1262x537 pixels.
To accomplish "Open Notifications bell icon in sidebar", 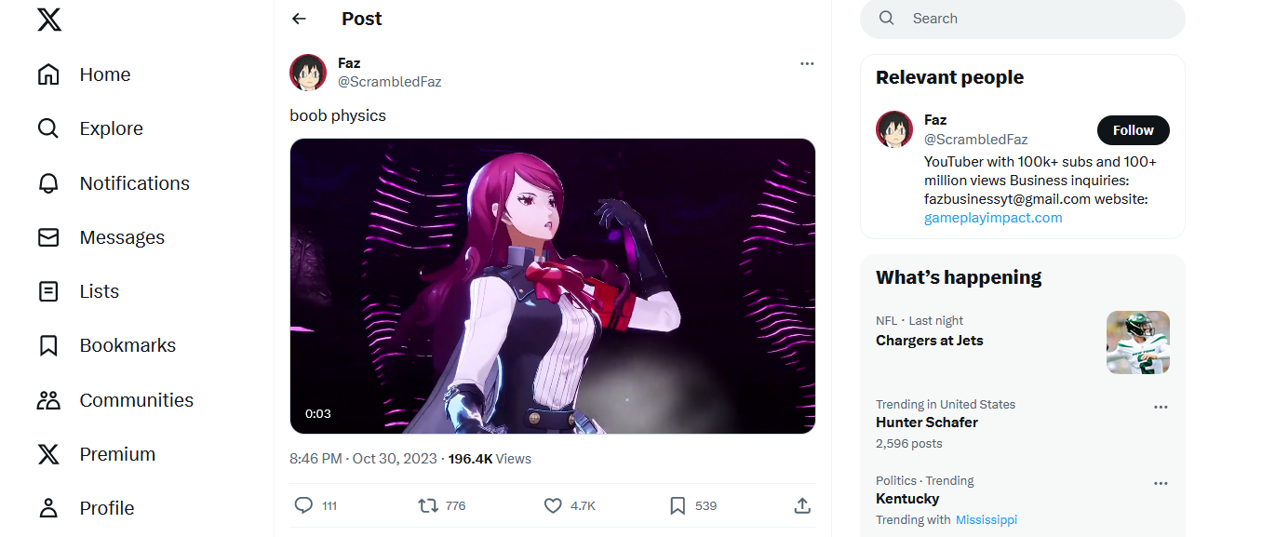I will [x=48, y=183].
